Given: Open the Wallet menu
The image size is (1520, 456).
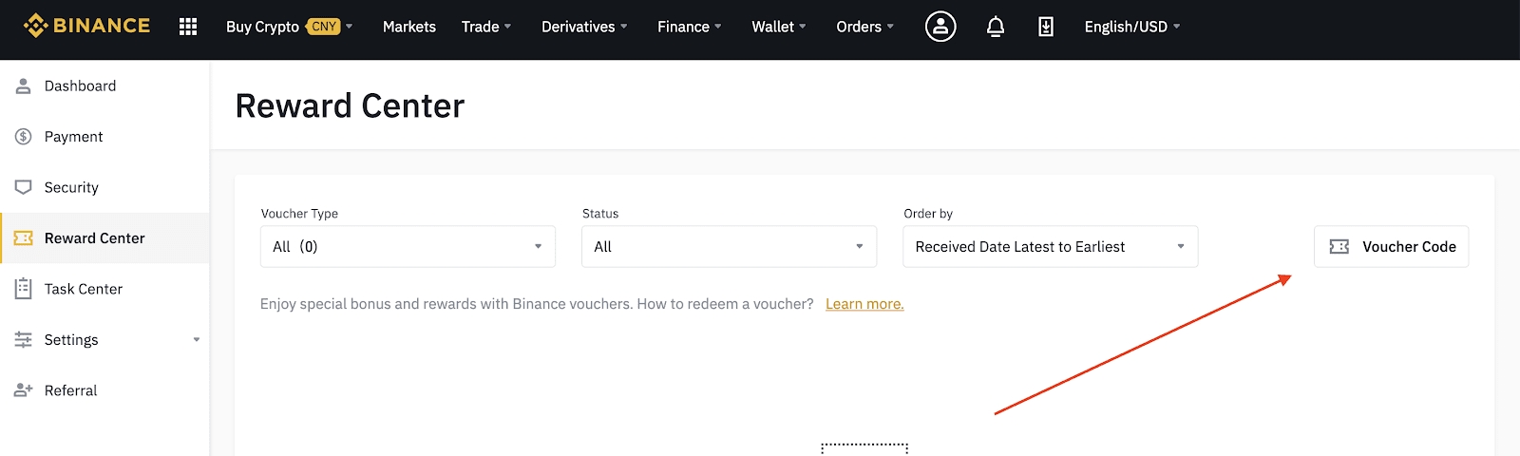Looking at the screenshot, I should pos(778,27).
